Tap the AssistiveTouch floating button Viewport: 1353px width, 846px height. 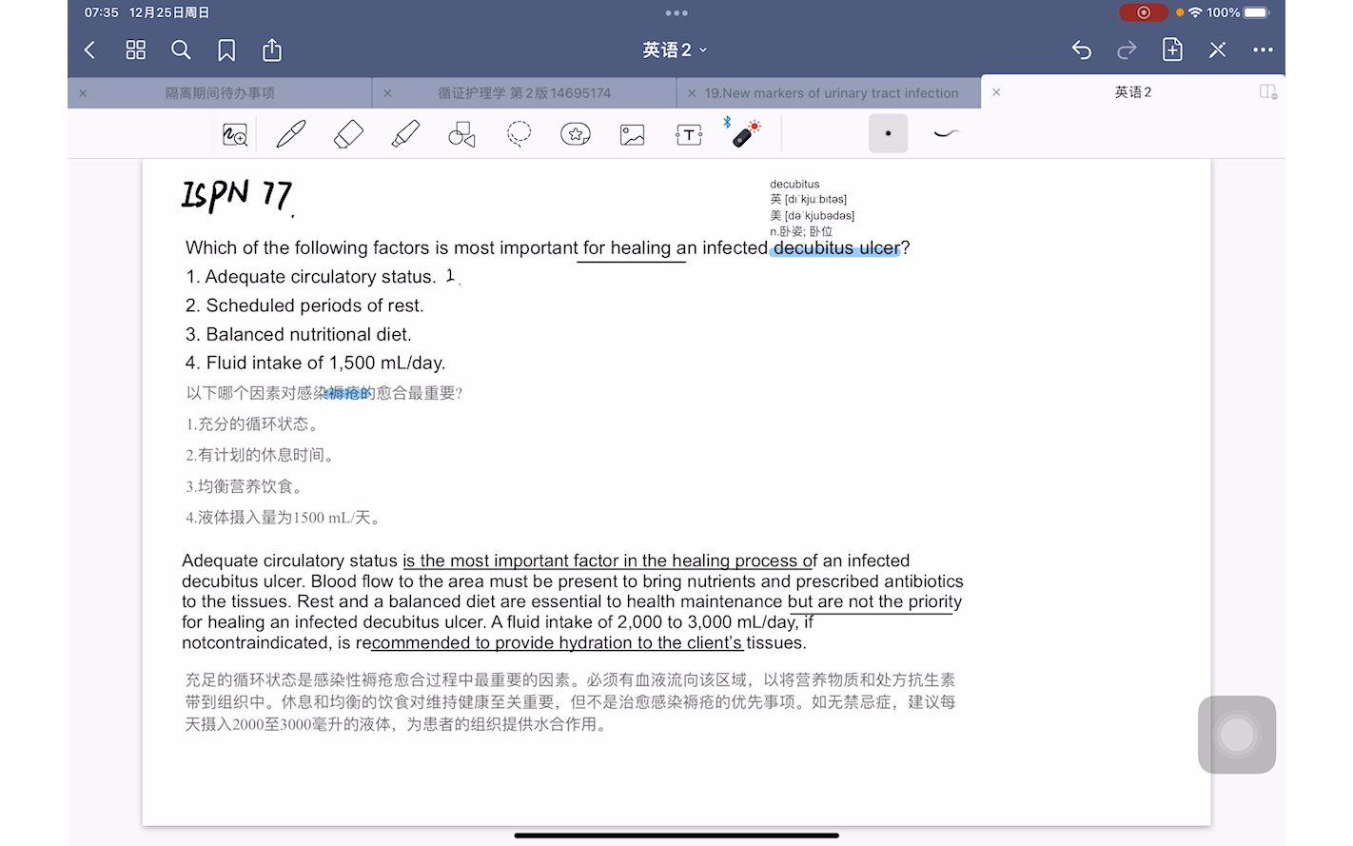[1237, 735]
